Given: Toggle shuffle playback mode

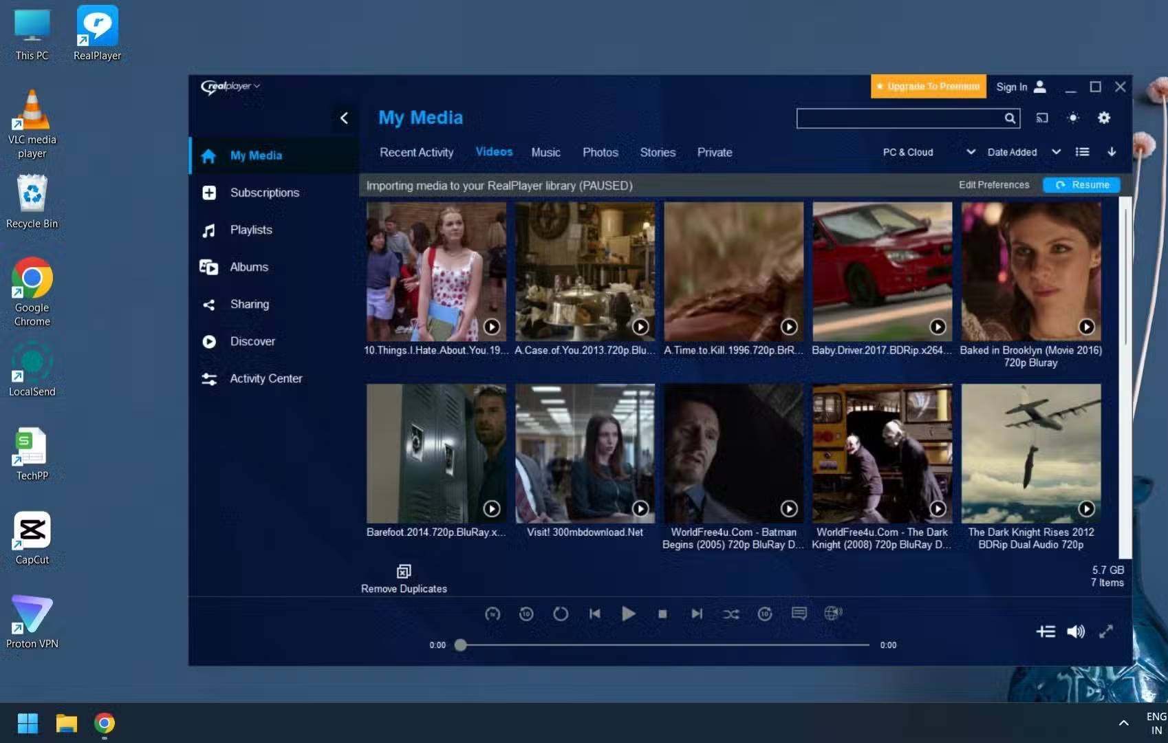Looking at the screenshot, I should tap(731, 614).
